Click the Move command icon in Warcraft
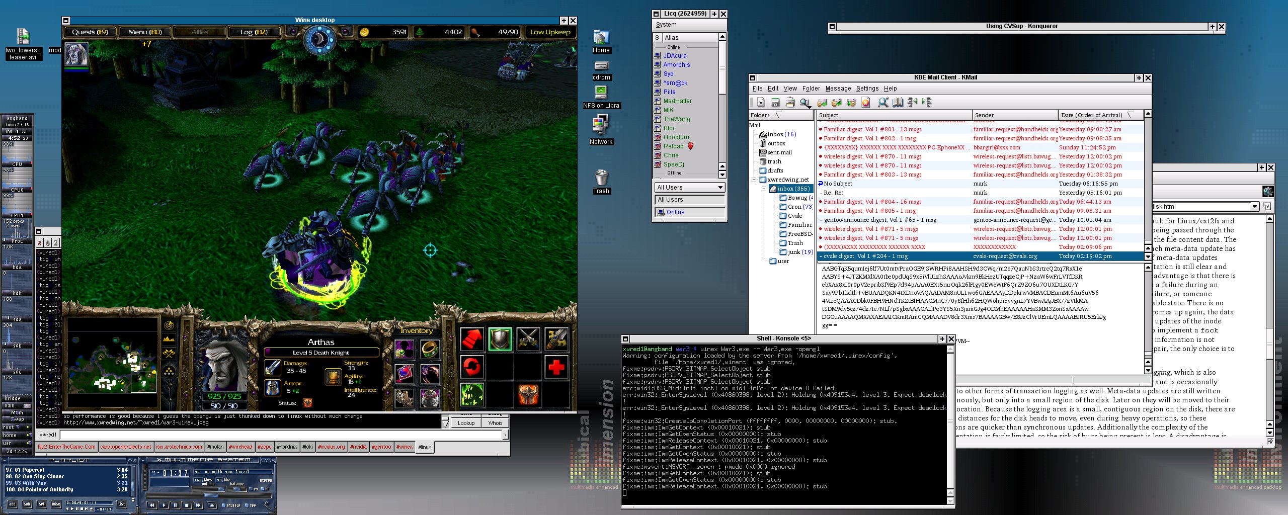 tap(472, 339)
